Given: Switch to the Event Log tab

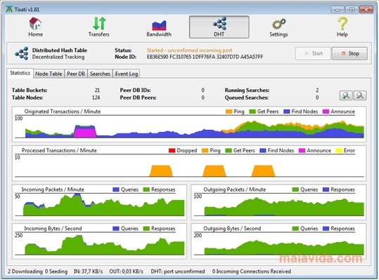Looking at the screenshot, I should (127, 74).
